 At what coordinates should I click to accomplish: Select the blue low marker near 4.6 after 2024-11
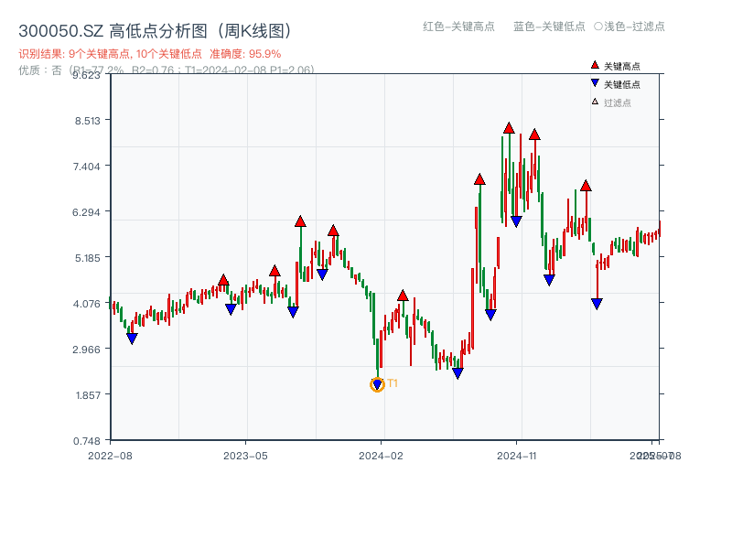click(x=549, y=280)
